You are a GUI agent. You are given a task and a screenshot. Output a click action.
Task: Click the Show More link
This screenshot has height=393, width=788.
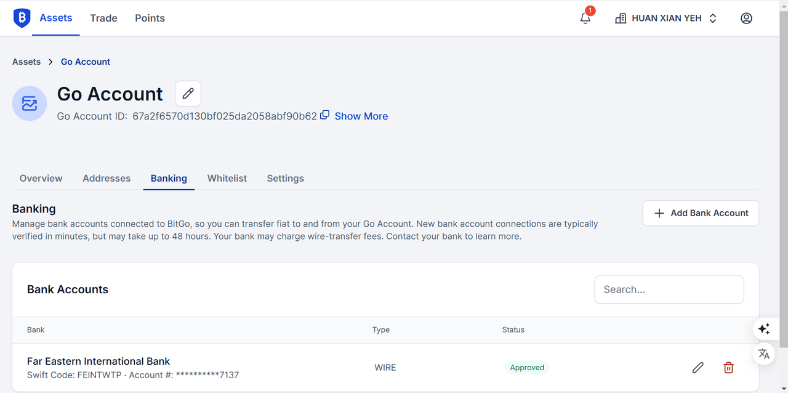tap(361, 116)
